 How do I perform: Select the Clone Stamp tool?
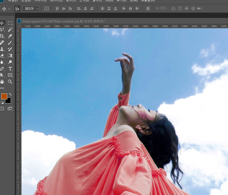pyautogui.click(x=2, y=49)
